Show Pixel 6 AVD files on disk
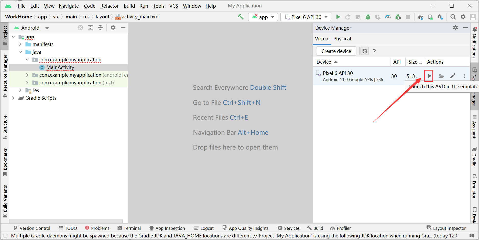This screenshot has height=240, width=479. point(441,76)
